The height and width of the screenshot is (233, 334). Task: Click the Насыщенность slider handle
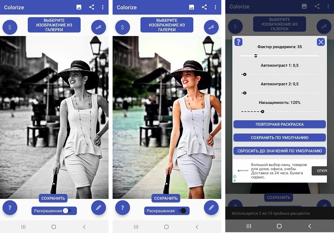[262, 111]
